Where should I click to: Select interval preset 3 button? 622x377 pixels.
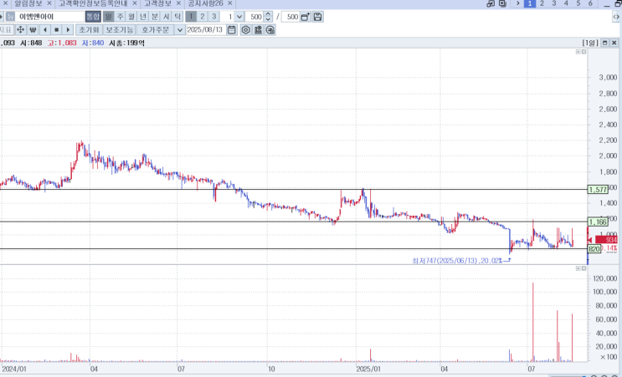[x=213, y=17]
